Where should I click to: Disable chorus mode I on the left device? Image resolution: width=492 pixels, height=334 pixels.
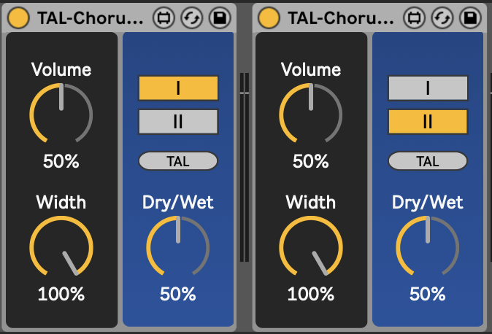[178, 88]
